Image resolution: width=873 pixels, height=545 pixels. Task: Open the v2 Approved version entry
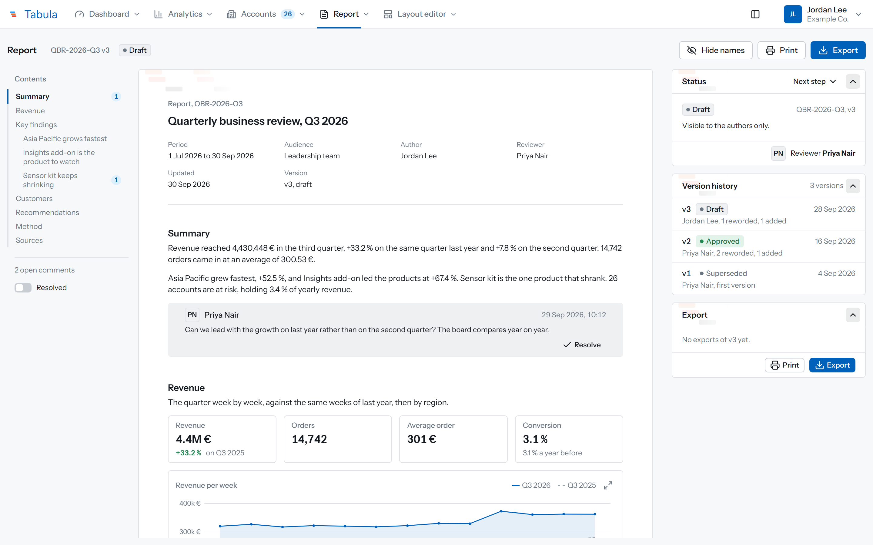pos(768,246)
